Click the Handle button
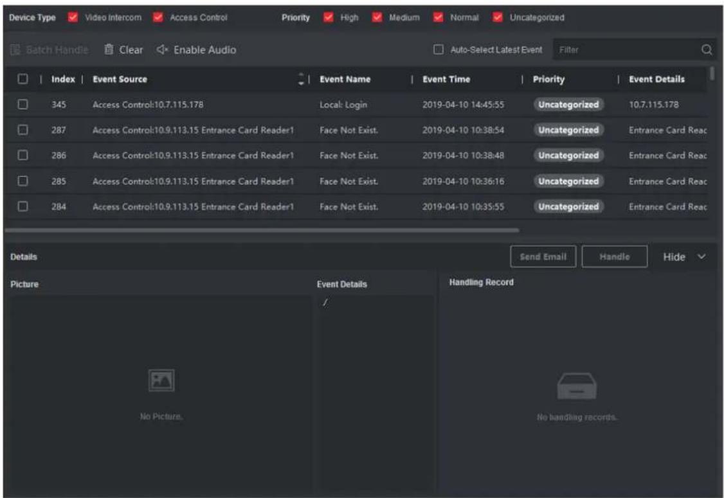724x498 pixels. pos(615,256)
